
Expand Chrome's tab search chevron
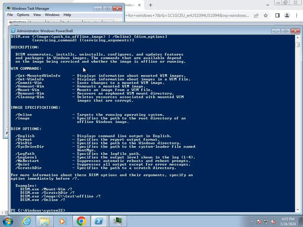click(x=267, y=5)
